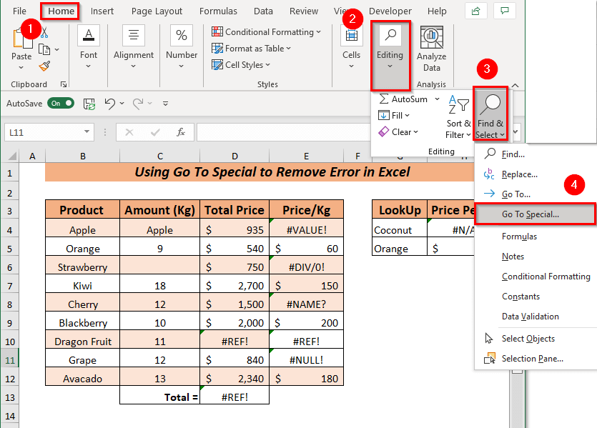Click the Find & Select magnifier icon
Screen dimensions: 597x428
490,104
